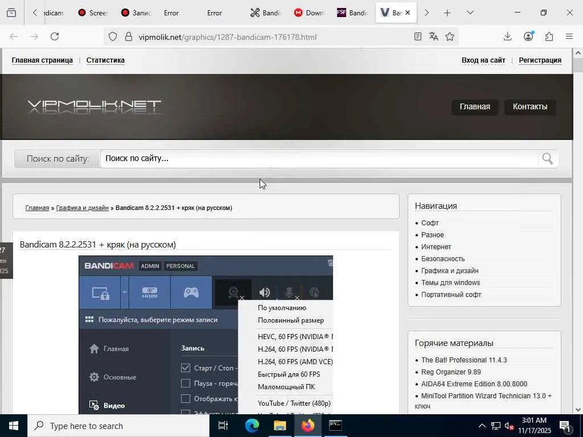Focus the address bar URL field
Viewport: 583px width, 437px height.
coord(273,37)
